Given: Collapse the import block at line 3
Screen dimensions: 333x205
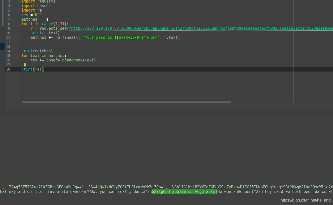Looking at the screenshot, I should click(x=20, y=1).
